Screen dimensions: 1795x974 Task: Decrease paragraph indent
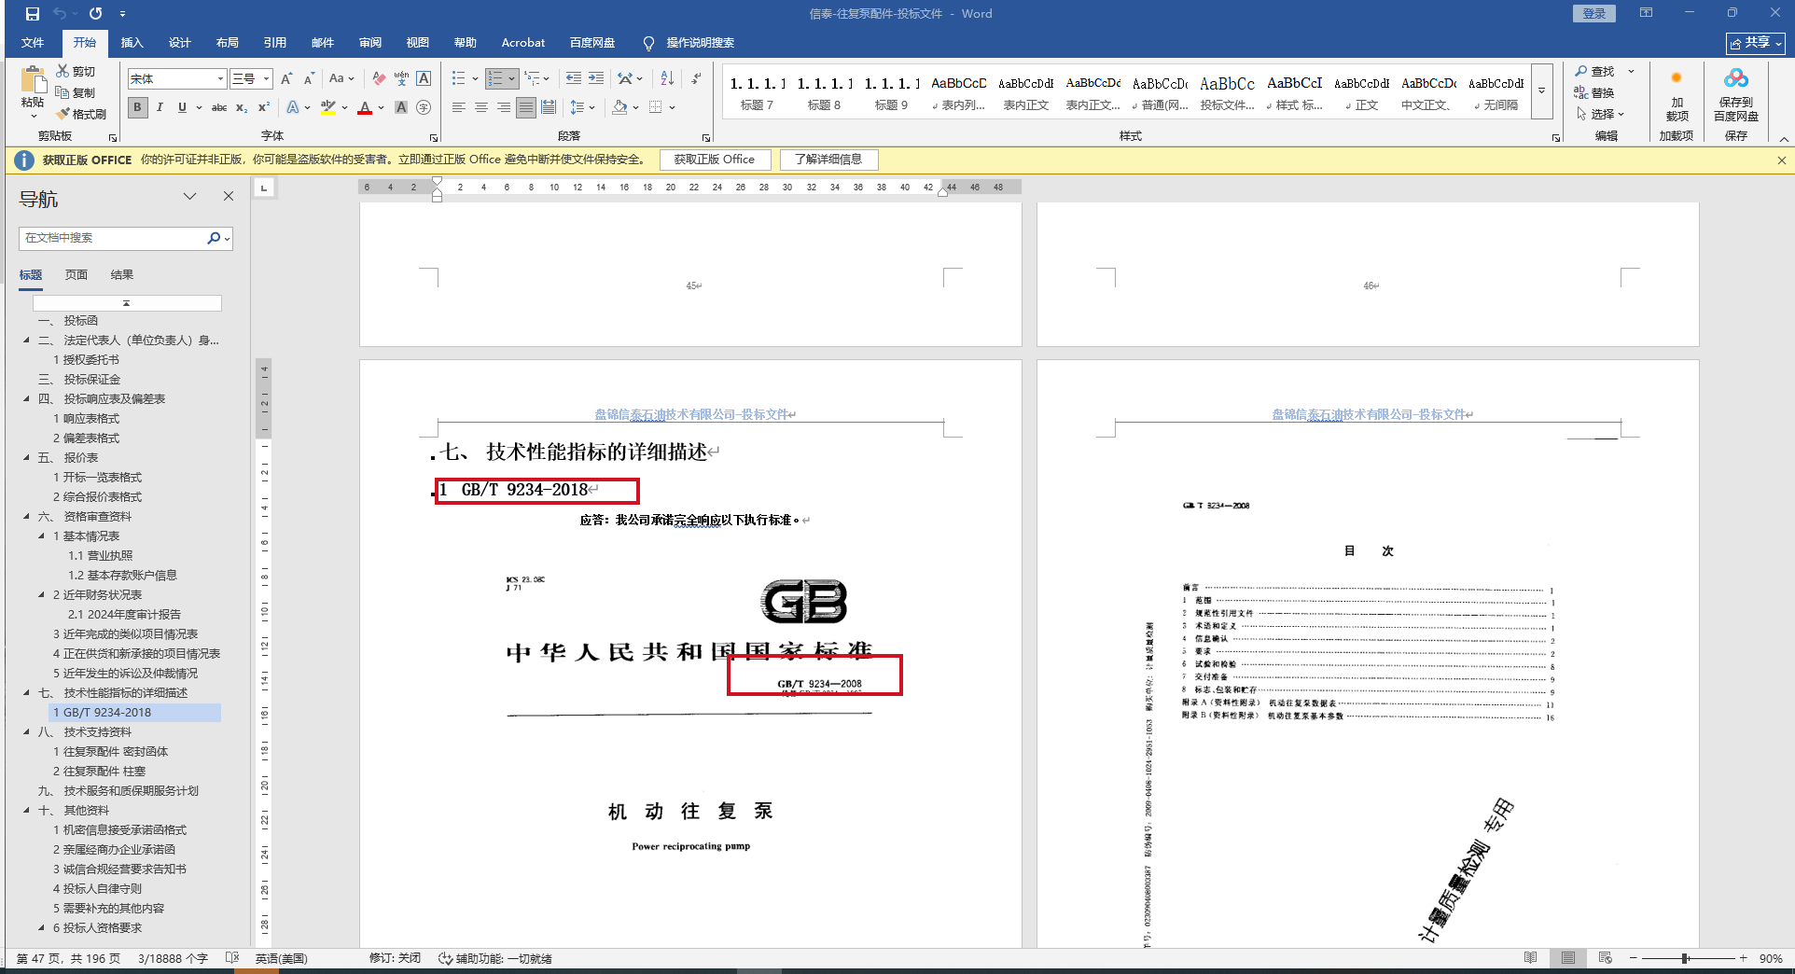point(573,78)
